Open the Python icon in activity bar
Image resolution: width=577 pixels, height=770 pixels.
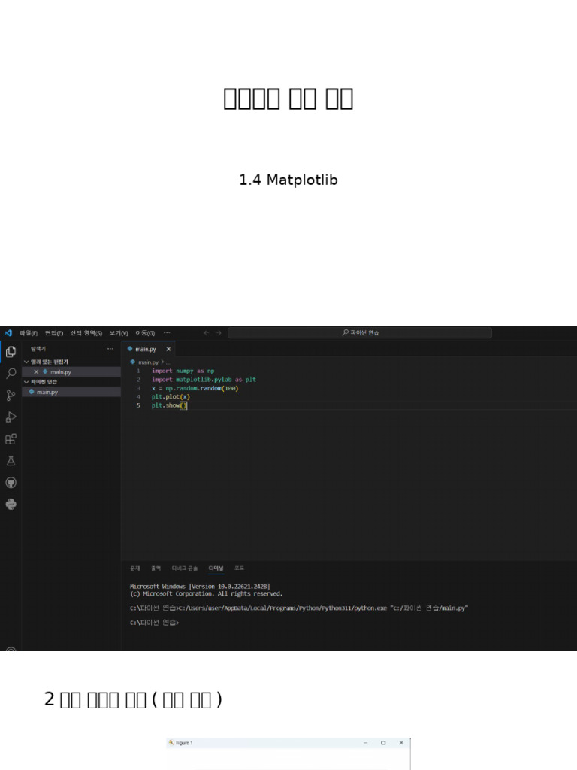(11, 504)
